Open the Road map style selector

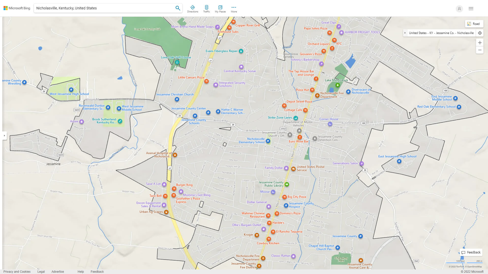click(x=474, y=24)
